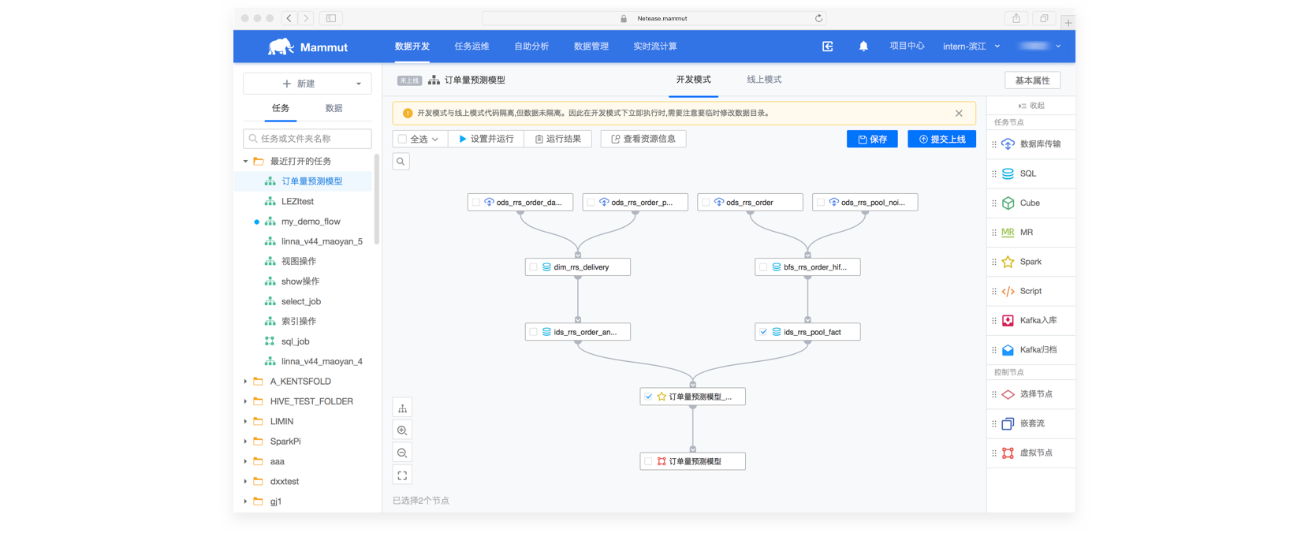Switch to the 线上模式 tab
Screen dimensions: 1312x533
click(x=763, y=80)
